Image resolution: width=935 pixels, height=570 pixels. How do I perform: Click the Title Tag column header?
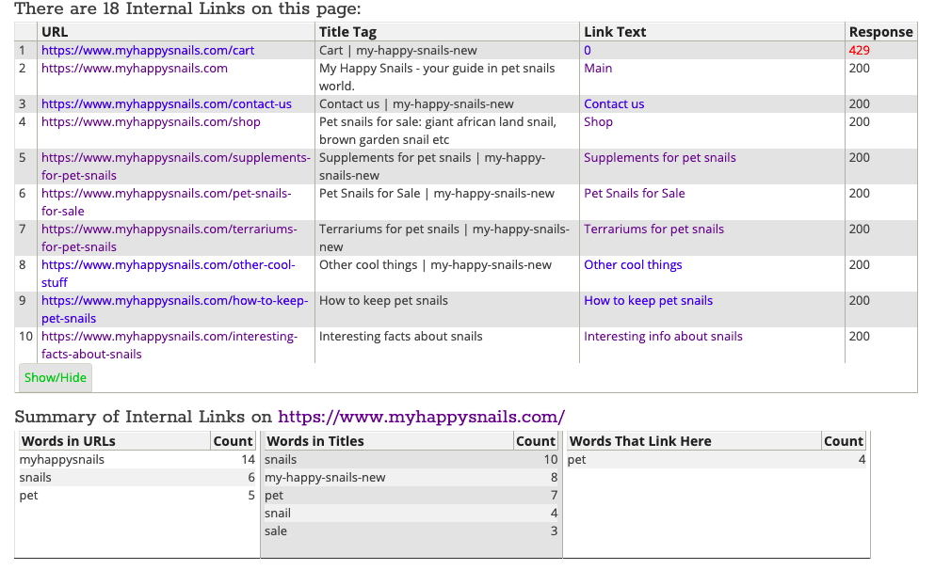click(447, 32)
